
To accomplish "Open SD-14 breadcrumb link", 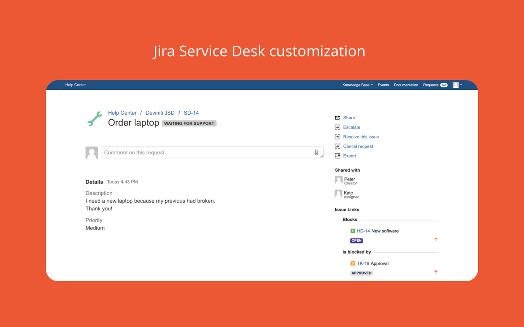I will (x=191, y=113).
